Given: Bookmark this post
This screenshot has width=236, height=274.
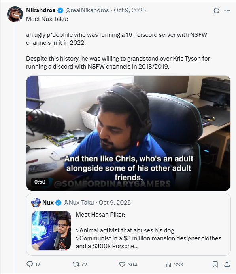Looking at the screenshot, I should [x=215, y=264].
